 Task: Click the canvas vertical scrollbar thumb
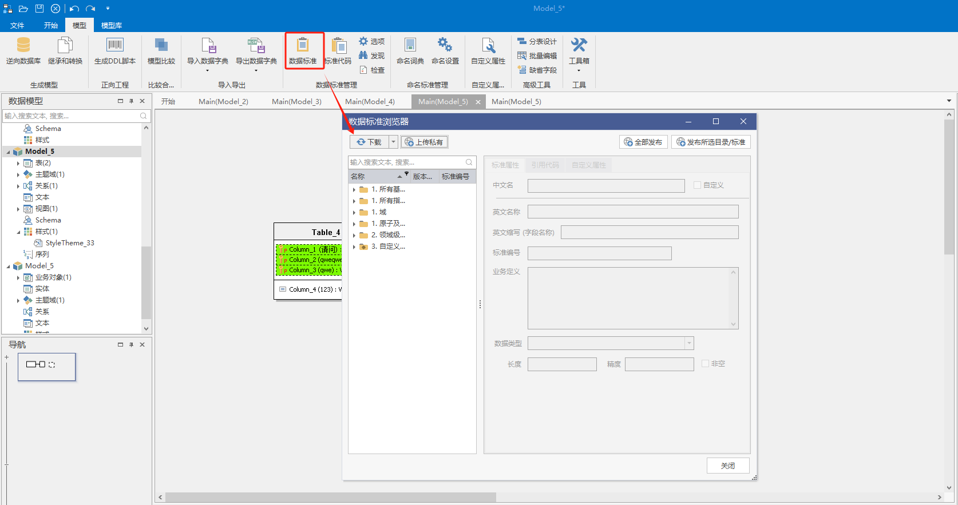[949, 186]
